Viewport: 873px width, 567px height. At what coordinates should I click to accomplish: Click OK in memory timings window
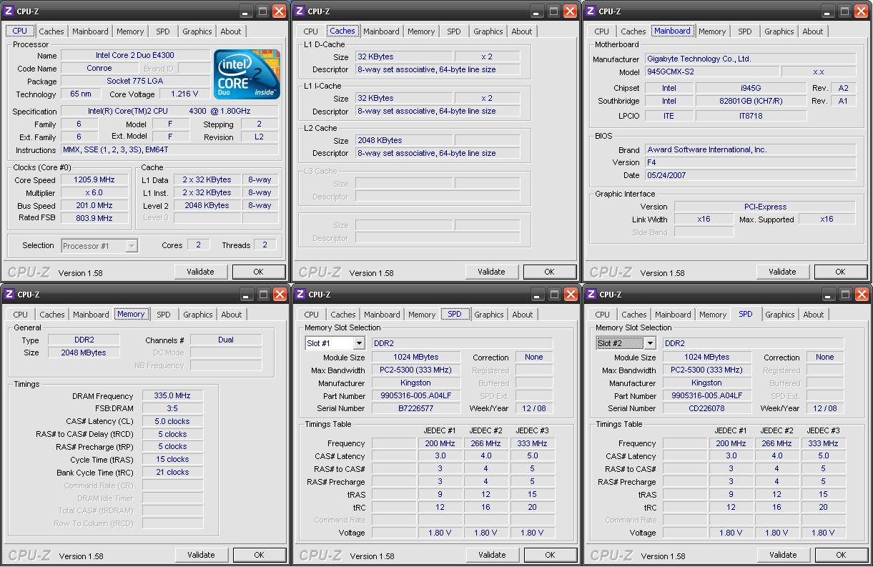(259, 555)
